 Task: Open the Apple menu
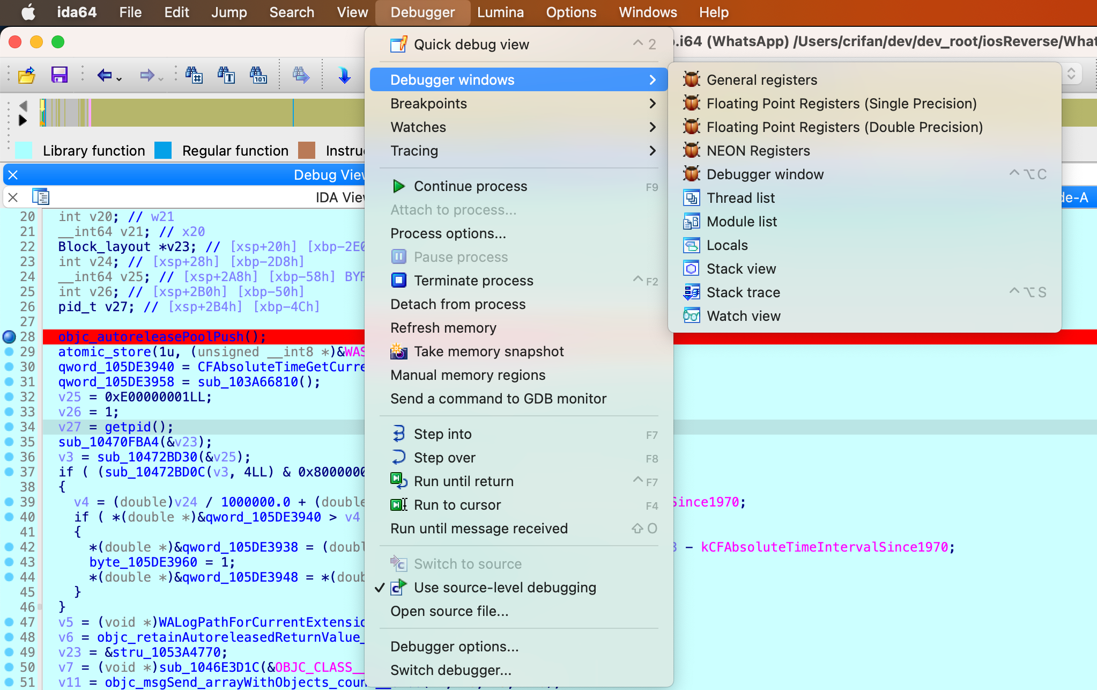(x=28, y=12)
